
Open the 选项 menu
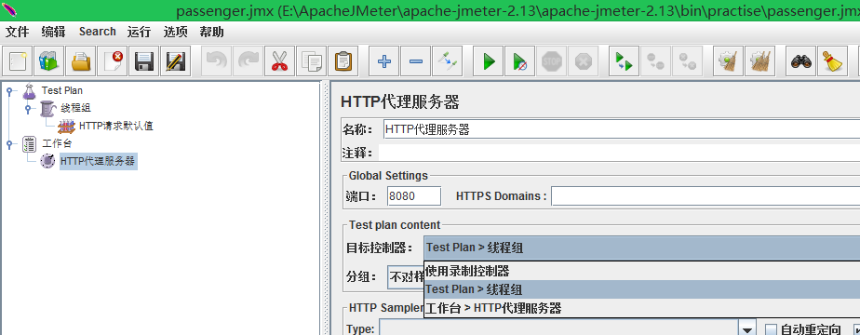pos(176,32)
